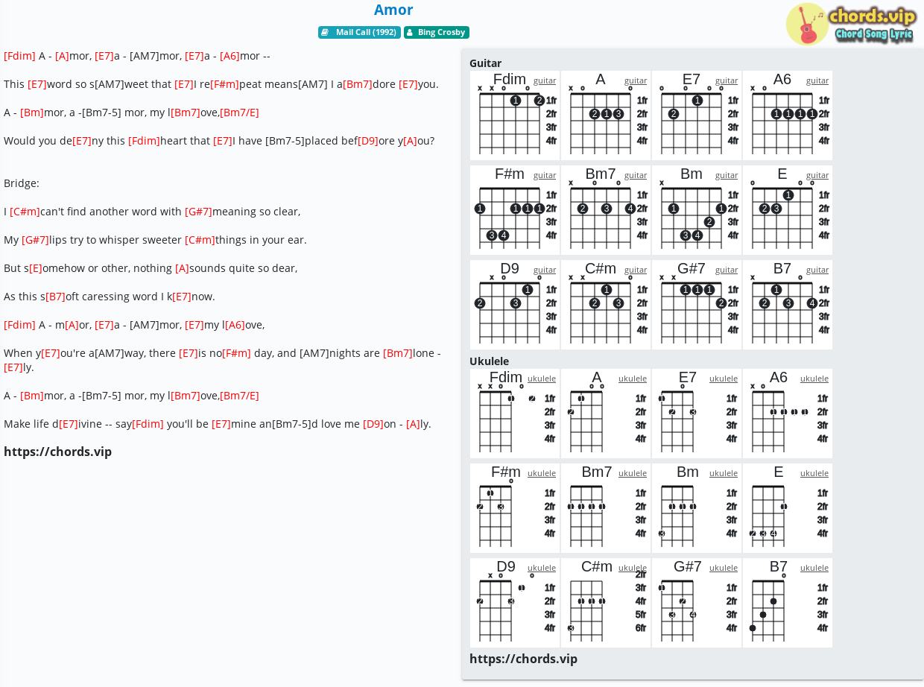Click guitar link above E7 chord diagram
This screenshot has height=687, width=924.
pyautogui.click(x=727, y=80)
